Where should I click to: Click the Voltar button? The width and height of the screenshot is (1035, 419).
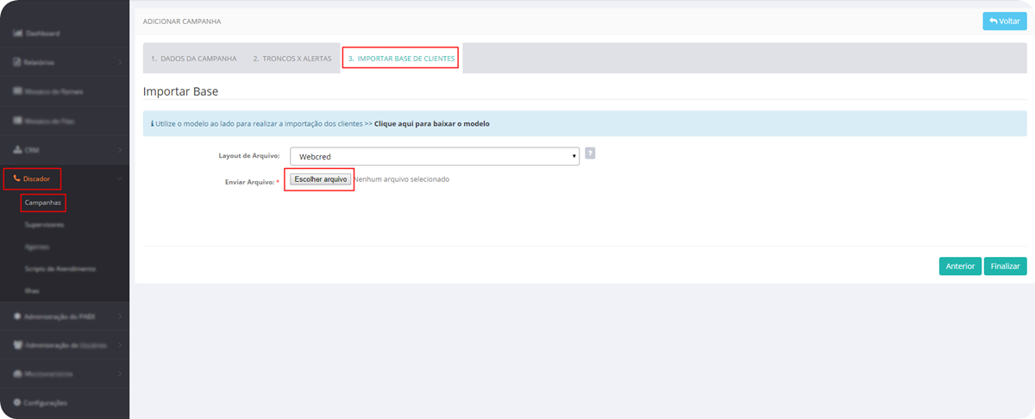[1005, 21]
